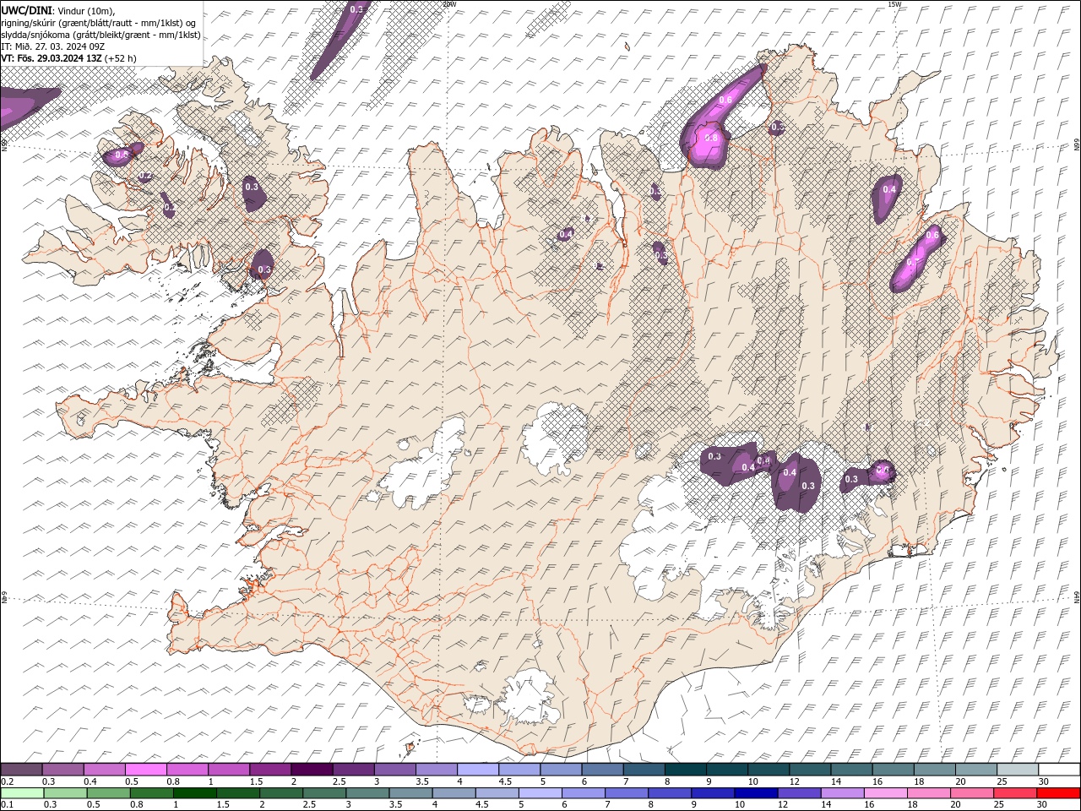Select the 0.8 swatch in the top legend row
Viewport: 1081px width, 811px height.
(x=187, y=770)
